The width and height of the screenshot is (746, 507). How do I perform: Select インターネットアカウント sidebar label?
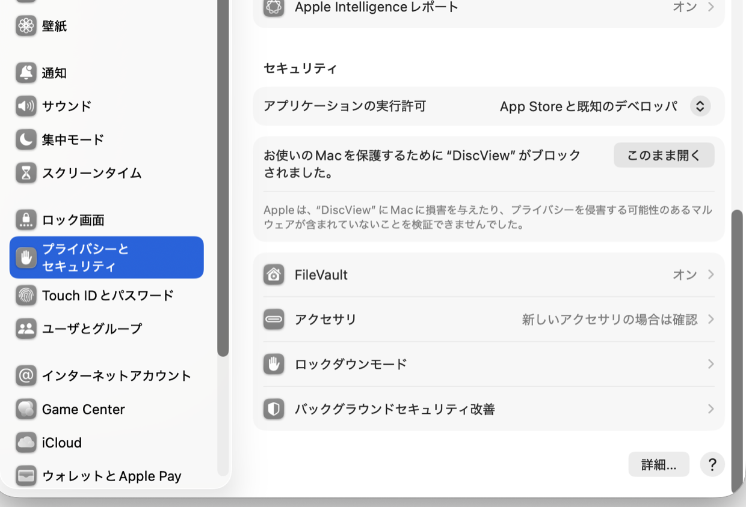click(x=117, y=376)
